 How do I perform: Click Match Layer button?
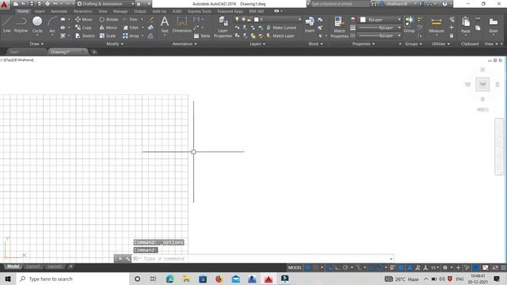click(280, 36)
